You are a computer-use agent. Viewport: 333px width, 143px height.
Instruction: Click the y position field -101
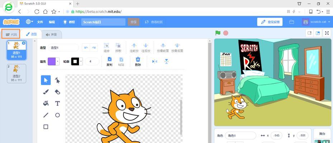(x=302, y=135)
